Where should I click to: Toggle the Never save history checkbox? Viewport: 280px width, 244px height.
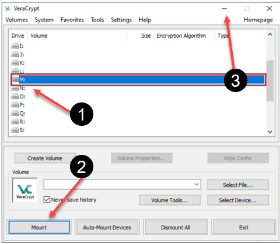pyautogui.click(x=47, y=200)
